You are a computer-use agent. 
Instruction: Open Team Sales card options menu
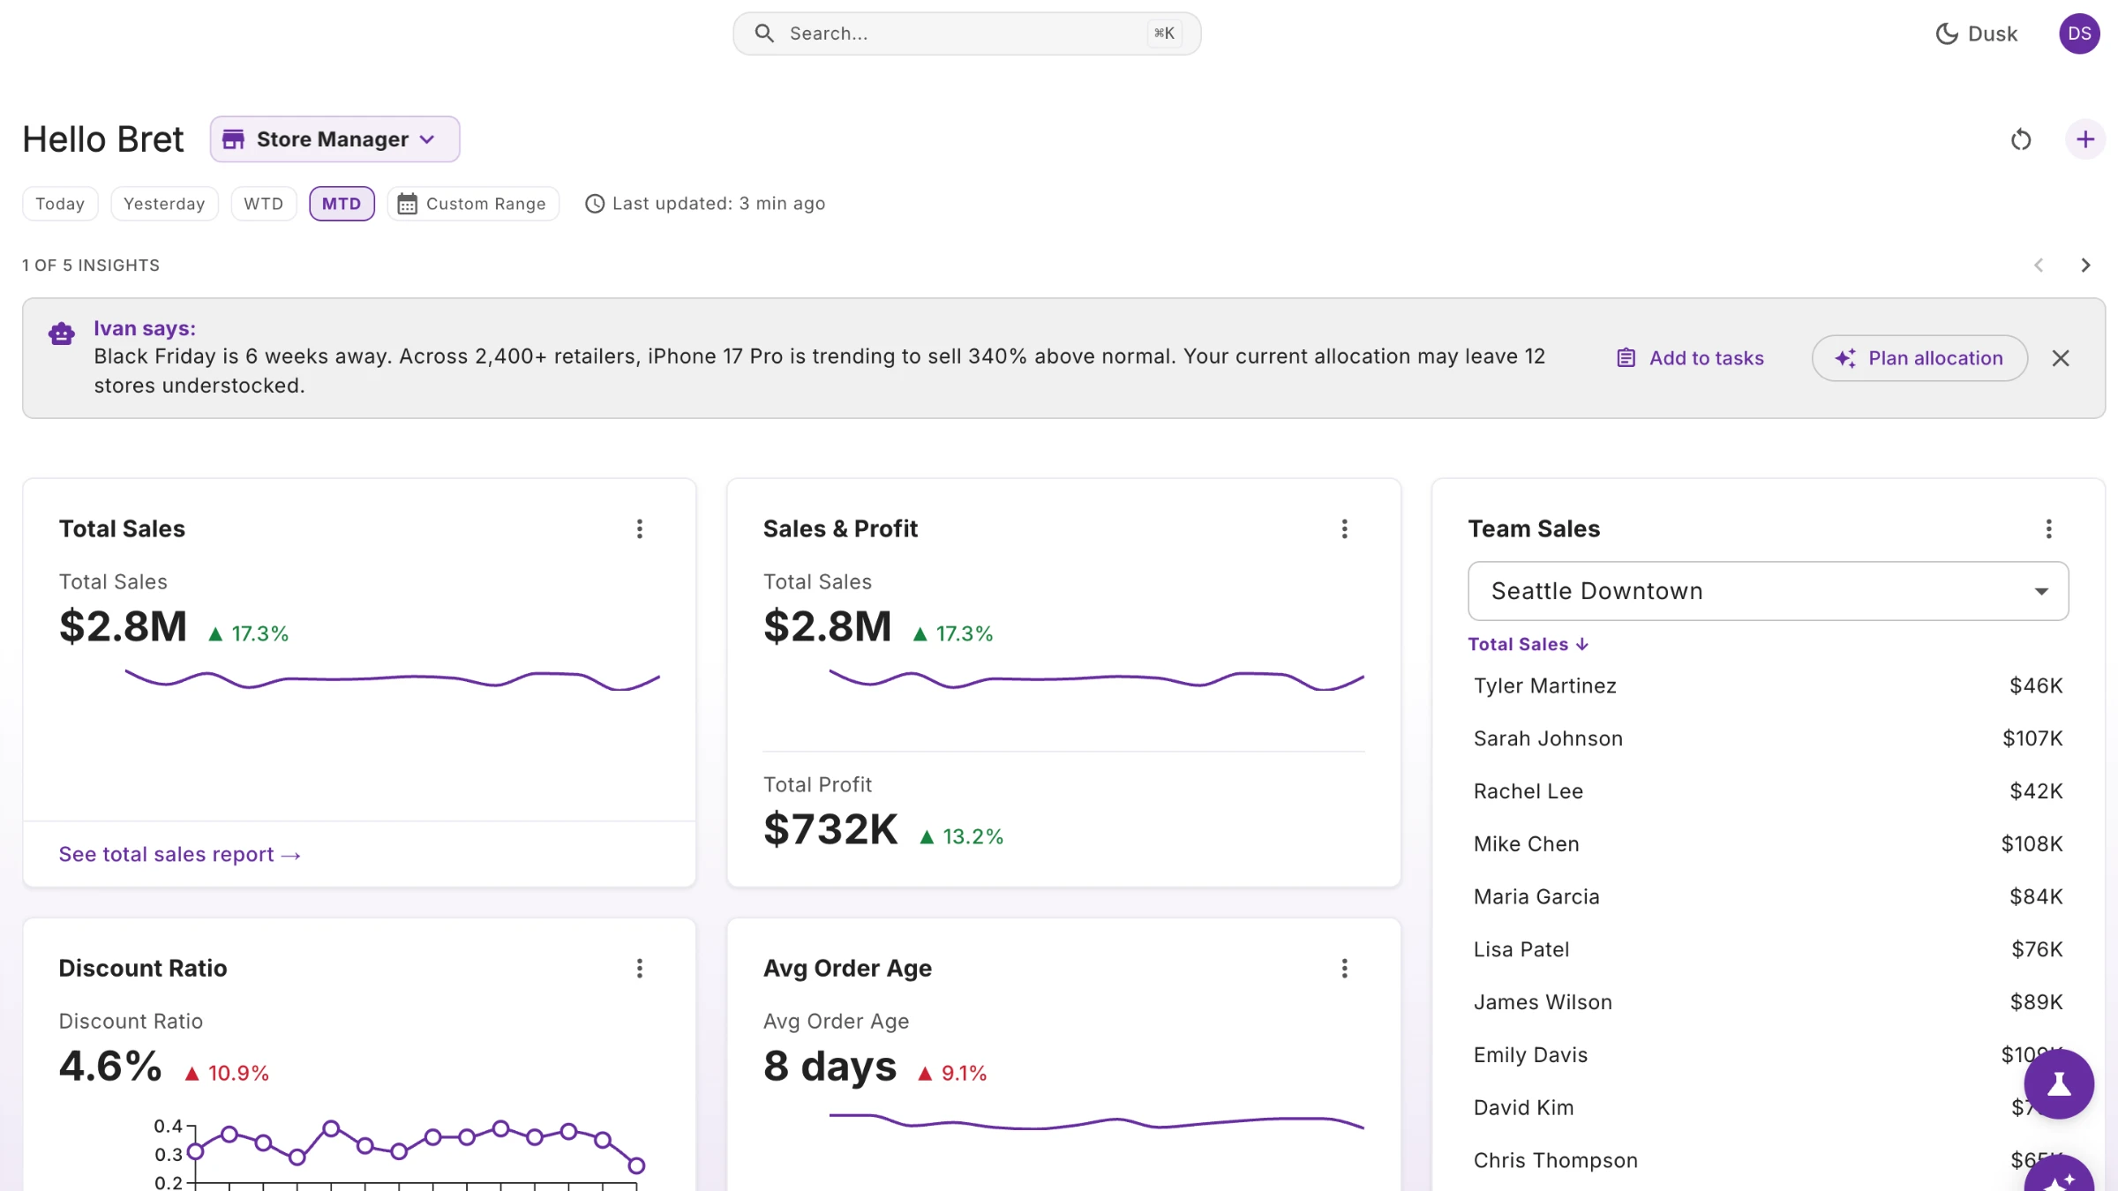(x=2048, y=529)
